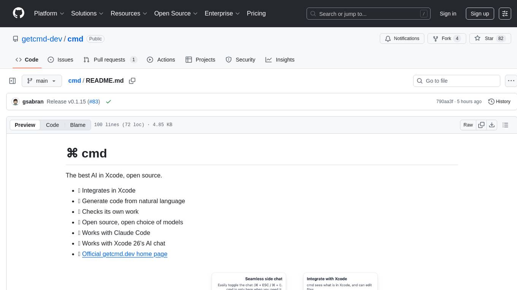Open the Projects tab
Image resolution: width=517 pixels, height=290 pixels.
point(200,60)
